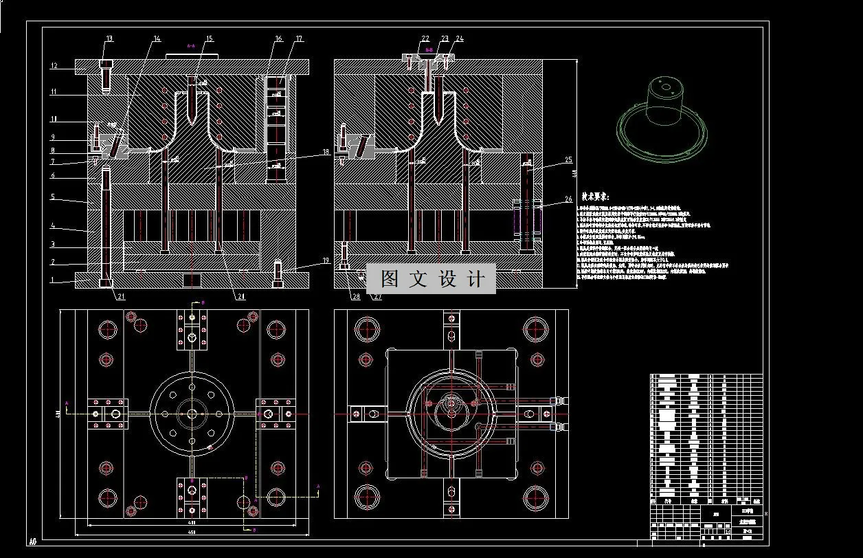Click part callout number 6
Screen dimensions: 863x558
52,175
